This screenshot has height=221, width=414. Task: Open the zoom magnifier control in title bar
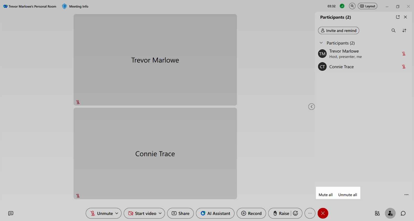pyautogui.click(x=352, y=6)
